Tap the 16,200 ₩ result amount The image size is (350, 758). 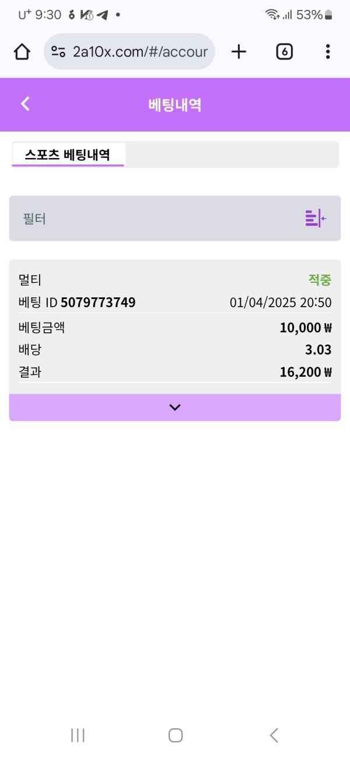pos(305,372)
